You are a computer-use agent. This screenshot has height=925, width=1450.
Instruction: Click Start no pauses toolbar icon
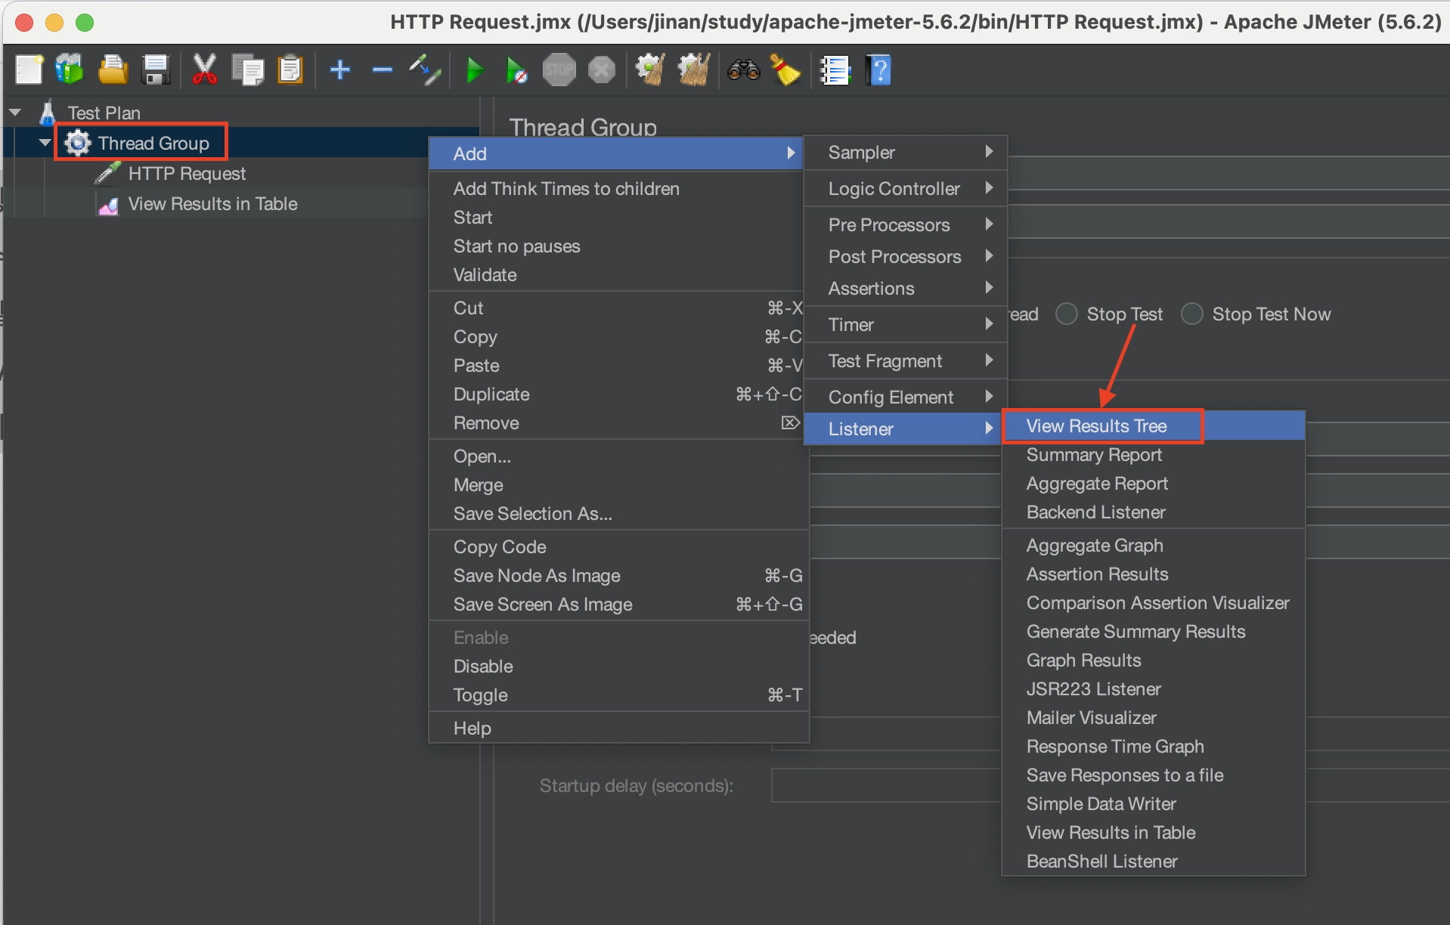517,70
